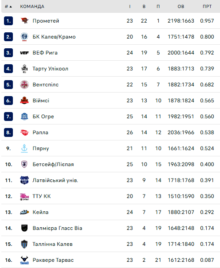Click the БК Калев/Крамо team logo
Screen dimensions: 220x268
24,37
